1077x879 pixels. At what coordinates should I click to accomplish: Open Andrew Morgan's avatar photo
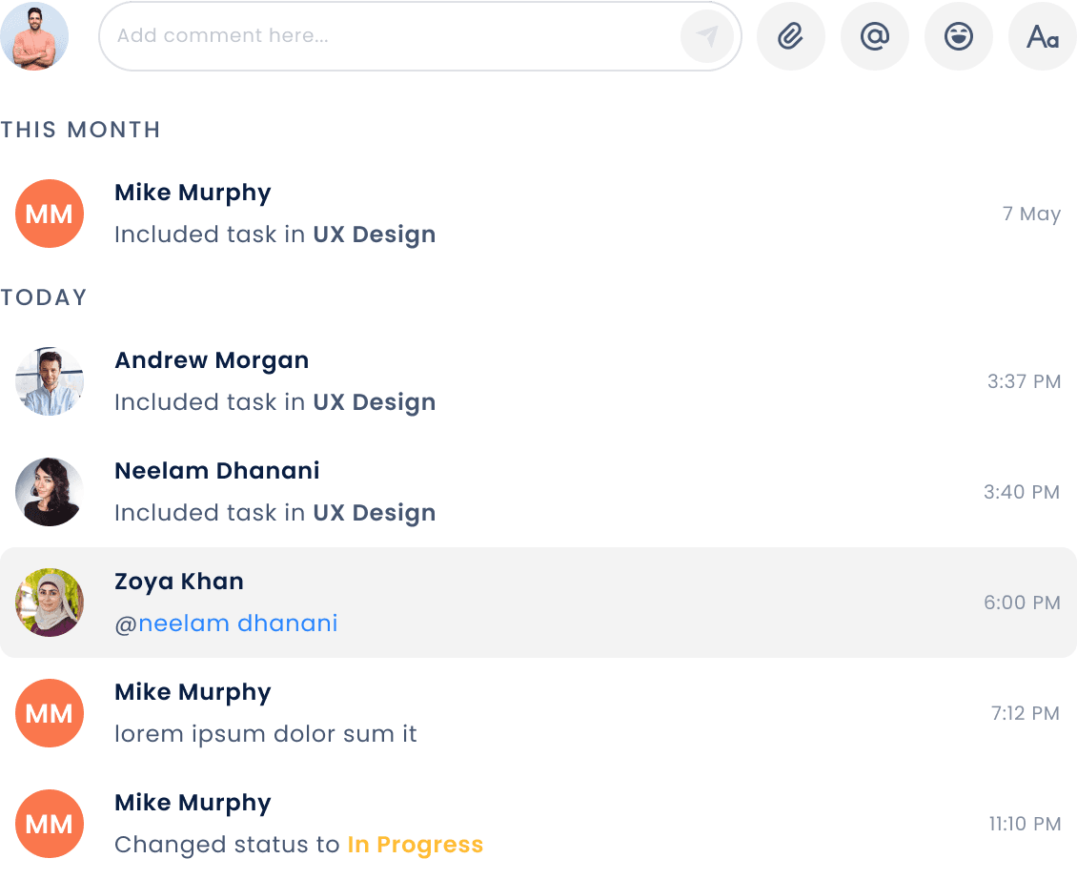point(50,381)
